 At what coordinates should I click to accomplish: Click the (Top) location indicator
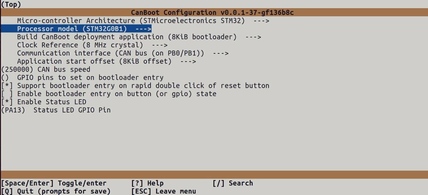click(11, 5)
